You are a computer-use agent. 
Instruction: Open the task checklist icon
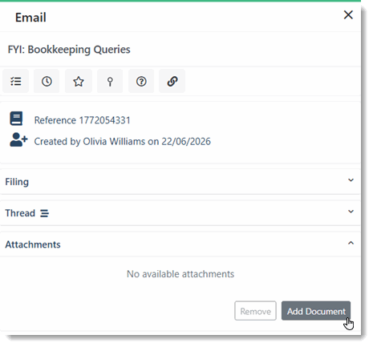tap(15, 81)
